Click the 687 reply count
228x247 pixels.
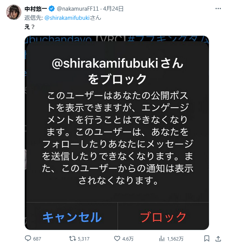37,239
